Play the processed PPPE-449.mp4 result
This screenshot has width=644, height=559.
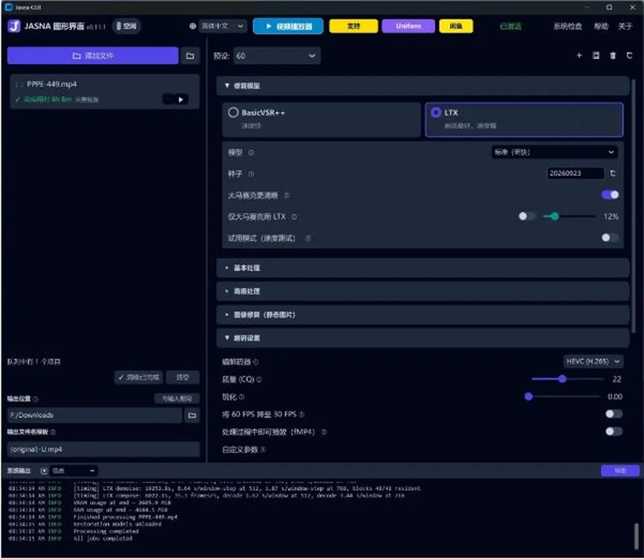tap(180, 99)
